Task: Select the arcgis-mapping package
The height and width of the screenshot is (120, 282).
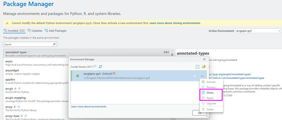Action: point(36,99)
